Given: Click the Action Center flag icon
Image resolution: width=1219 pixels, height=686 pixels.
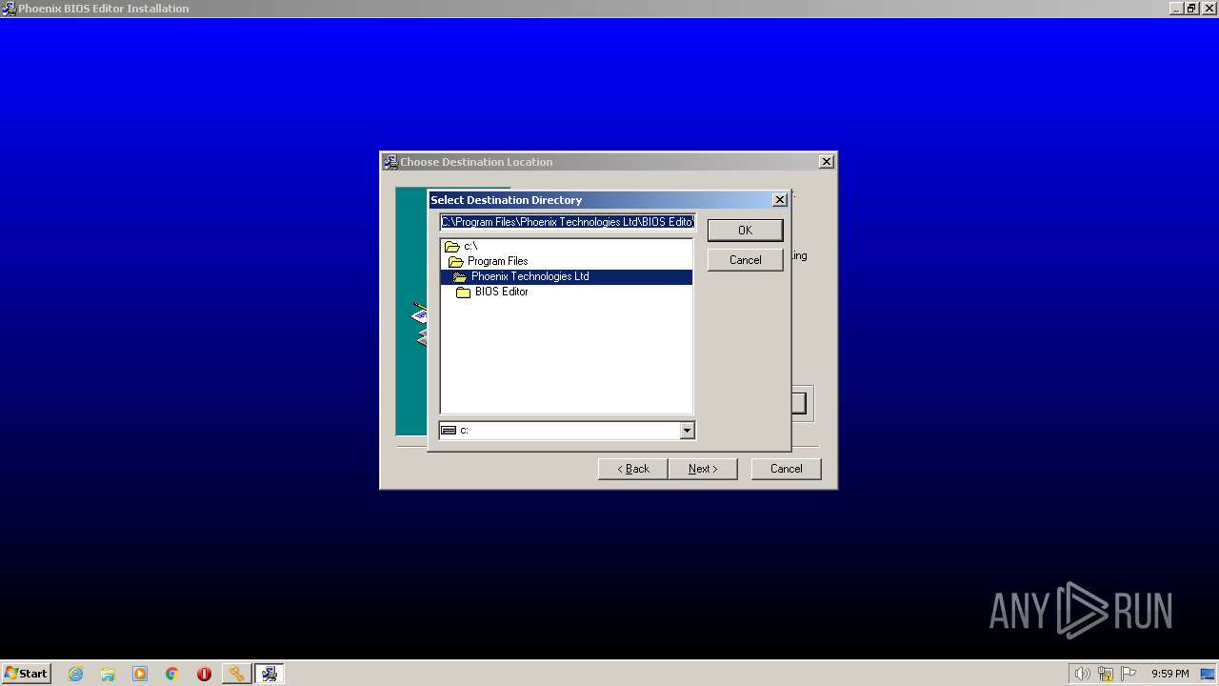Looking at the screenshot, I should 1129,674.
